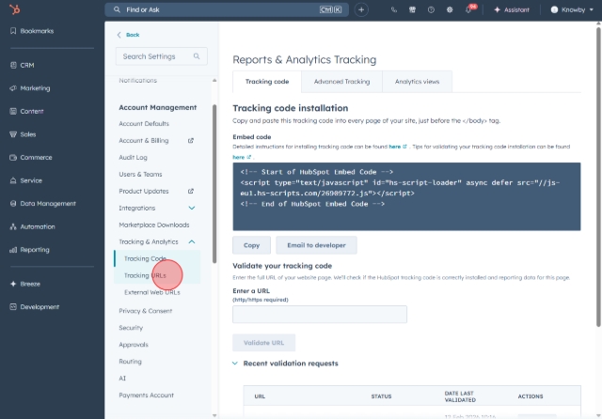Click the Search Settings field
The image size is (602, 419).
click(x=161, y=56)
